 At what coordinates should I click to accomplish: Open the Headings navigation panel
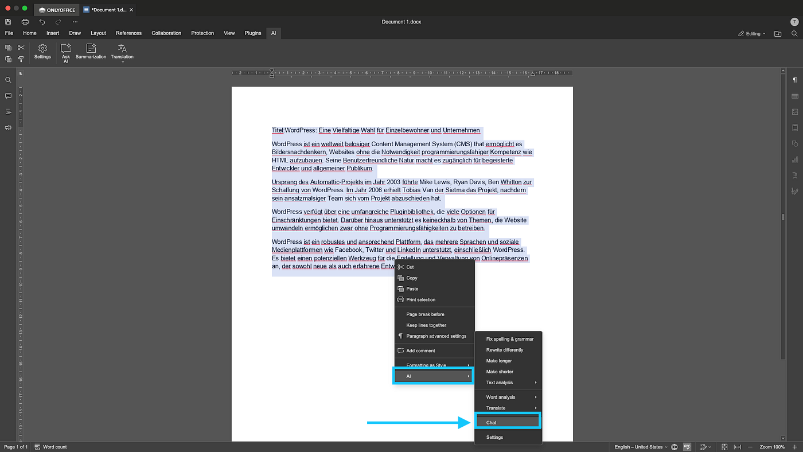pyautogui.click(x=8, y=112)
